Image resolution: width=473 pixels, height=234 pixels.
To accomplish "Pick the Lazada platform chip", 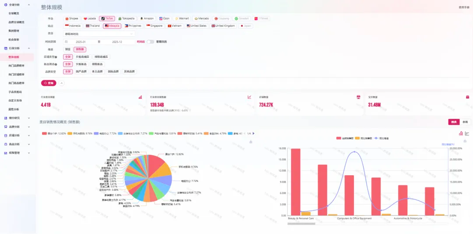I will 90,18.
